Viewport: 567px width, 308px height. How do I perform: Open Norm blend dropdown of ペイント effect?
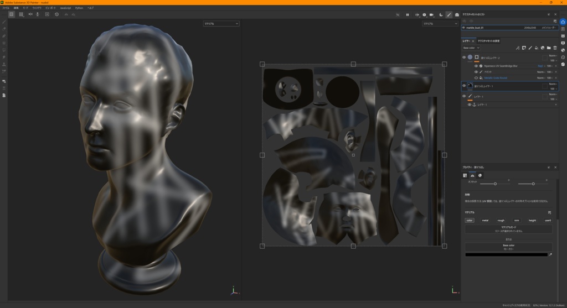[x=541, y=72]
